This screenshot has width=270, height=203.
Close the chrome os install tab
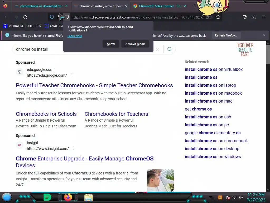click(x=126, y=6)
